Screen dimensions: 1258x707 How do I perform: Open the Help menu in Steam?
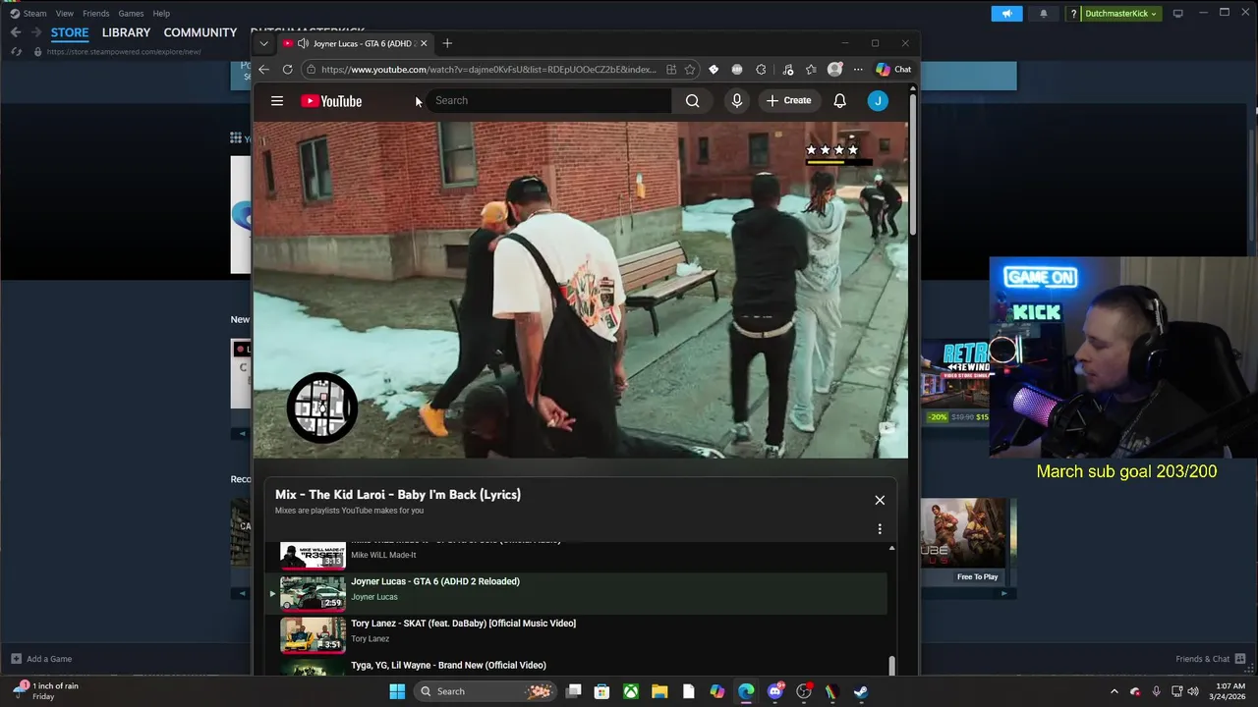pyautogui.click(x=161, y=14)
